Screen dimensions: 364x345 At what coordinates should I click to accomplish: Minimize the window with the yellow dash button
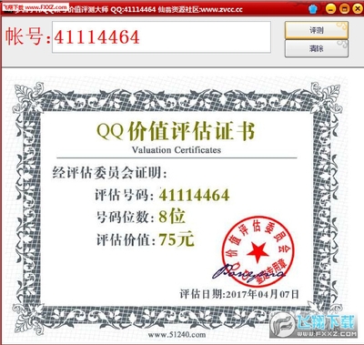(x=330, y=9)
